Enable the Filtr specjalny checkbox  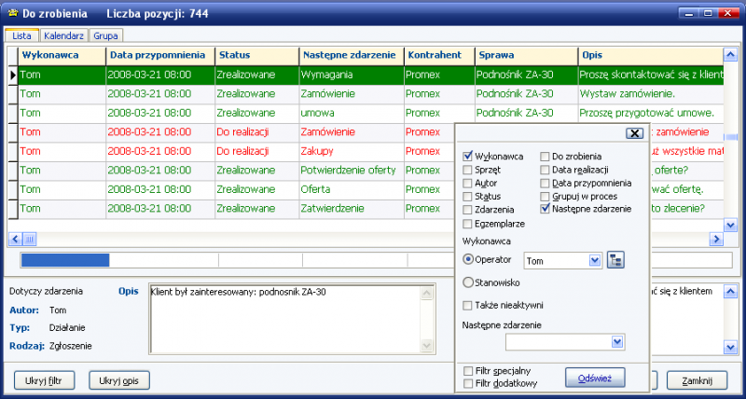point(468,371)
